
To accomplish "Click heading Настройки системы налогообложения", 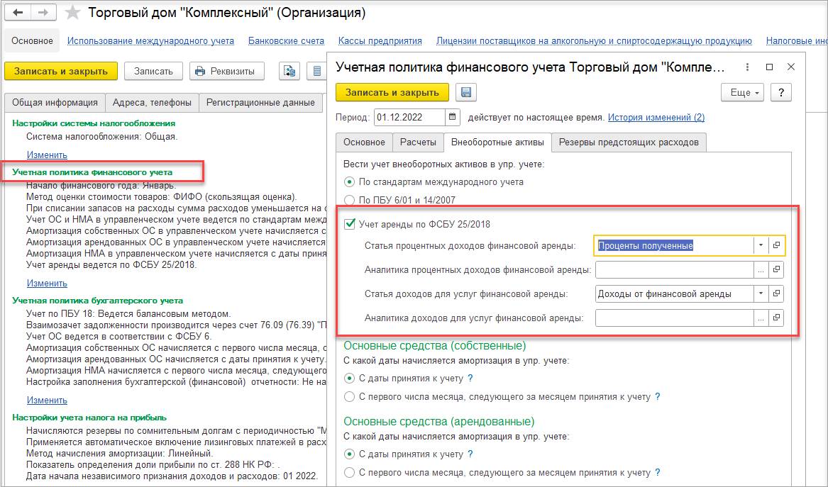I will tap(94, 123).
